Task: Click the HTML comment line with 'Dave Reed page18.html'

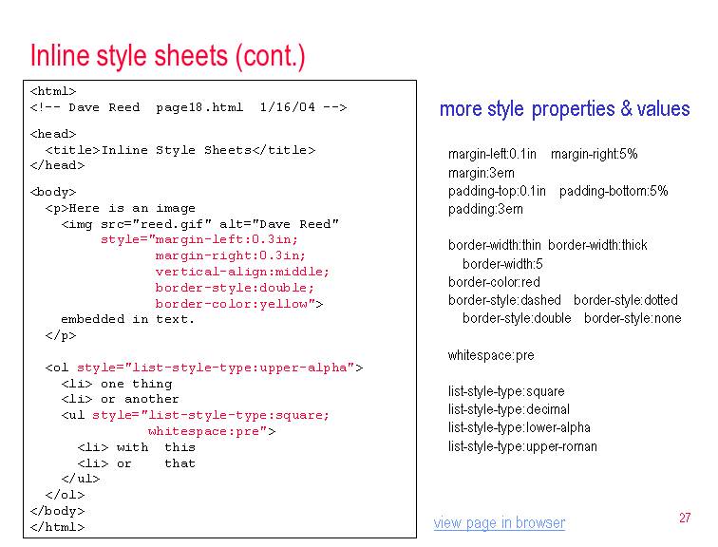Action: pyautogui.click(x=189, y=107)
